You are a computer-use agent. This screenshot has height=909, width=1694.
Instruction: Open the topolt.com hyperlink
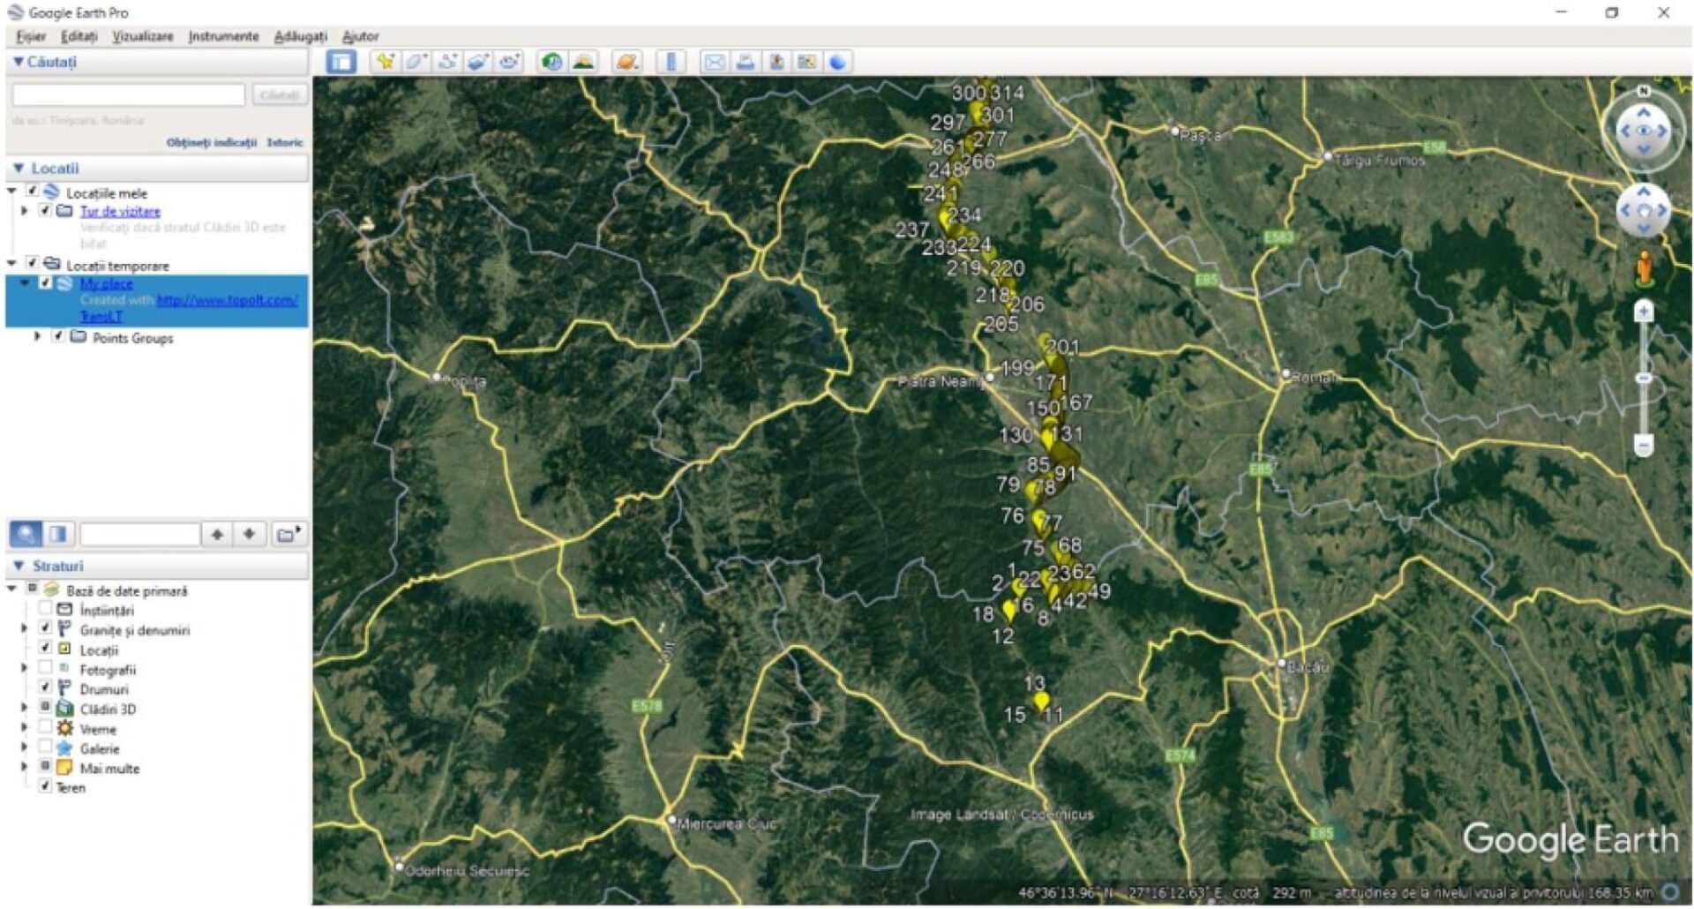click(227, 300)
